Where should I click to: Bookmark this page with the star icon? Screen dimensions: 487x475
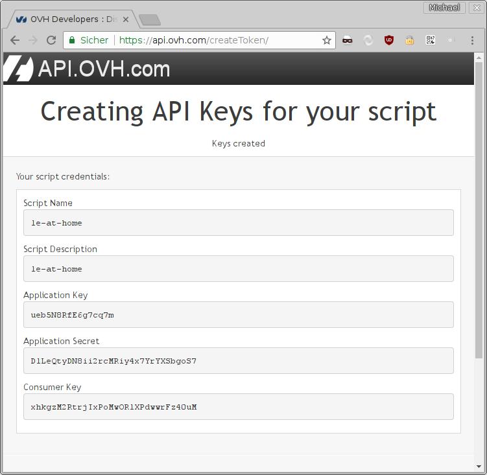(327, 40)
